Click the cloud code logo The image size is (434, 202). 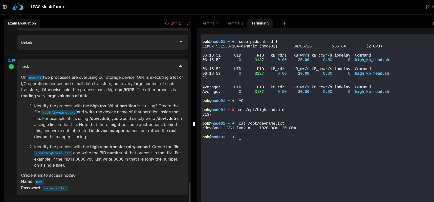point(18,7)
